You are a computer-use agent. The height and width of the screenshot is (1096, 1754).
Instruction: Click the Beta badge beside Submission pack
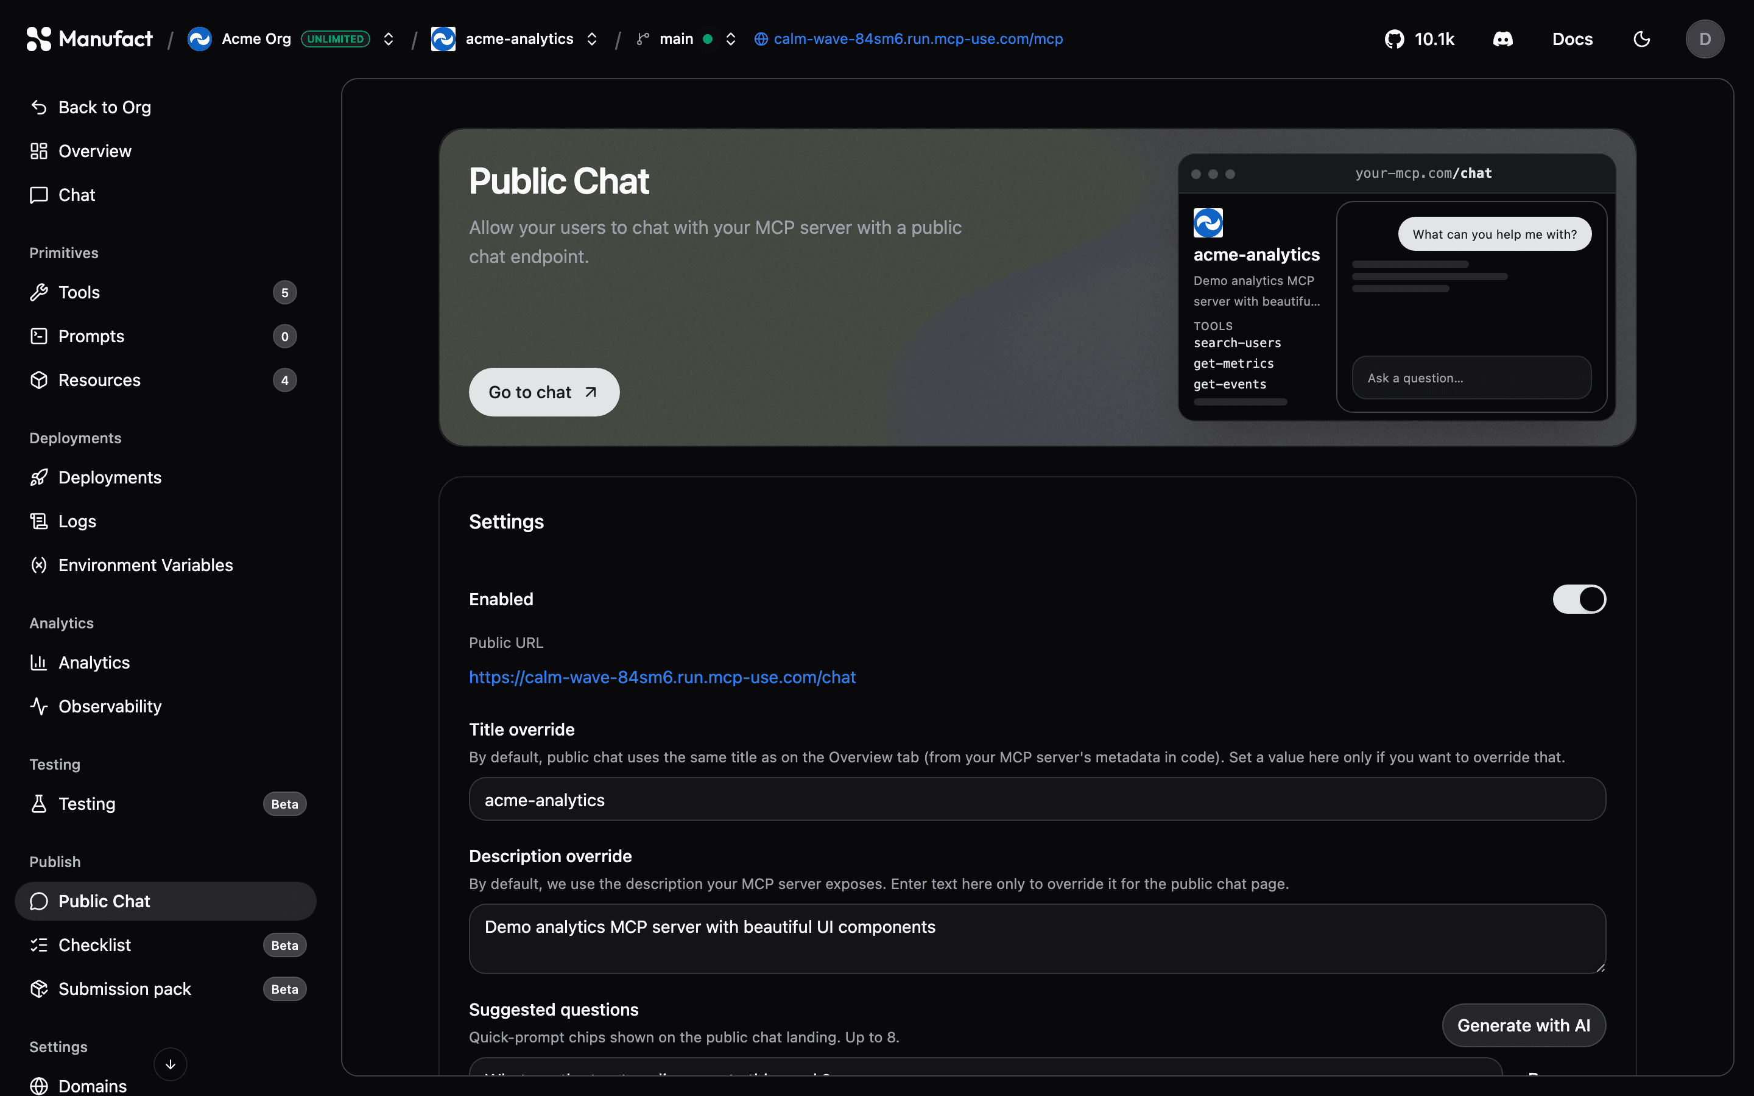tap(285, 989)
